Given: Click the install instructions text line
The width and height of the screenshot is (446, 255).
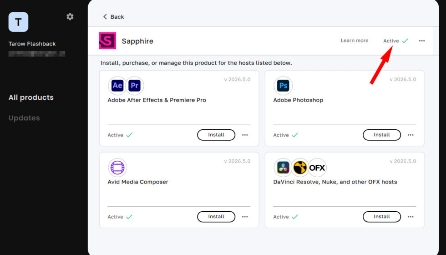Looking at the screenshot, I should (x=196, y=63).
